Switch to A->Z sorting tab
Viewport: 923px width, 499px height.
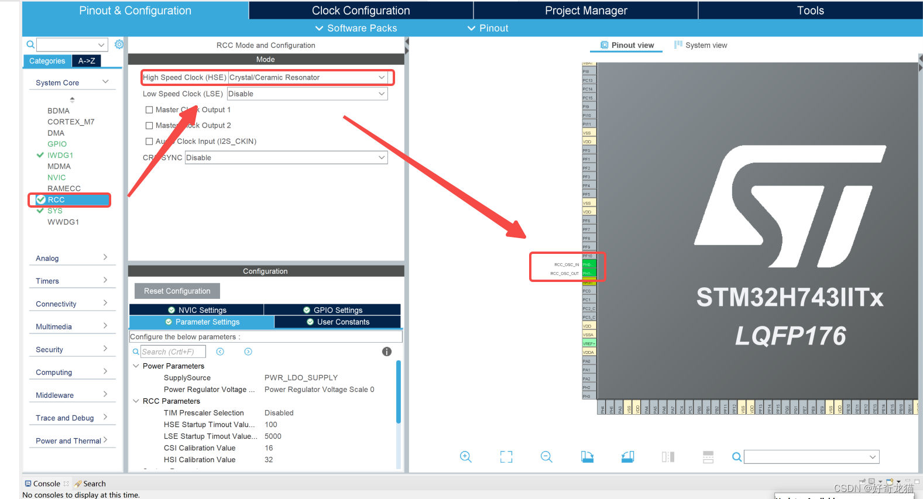[87, 61]
